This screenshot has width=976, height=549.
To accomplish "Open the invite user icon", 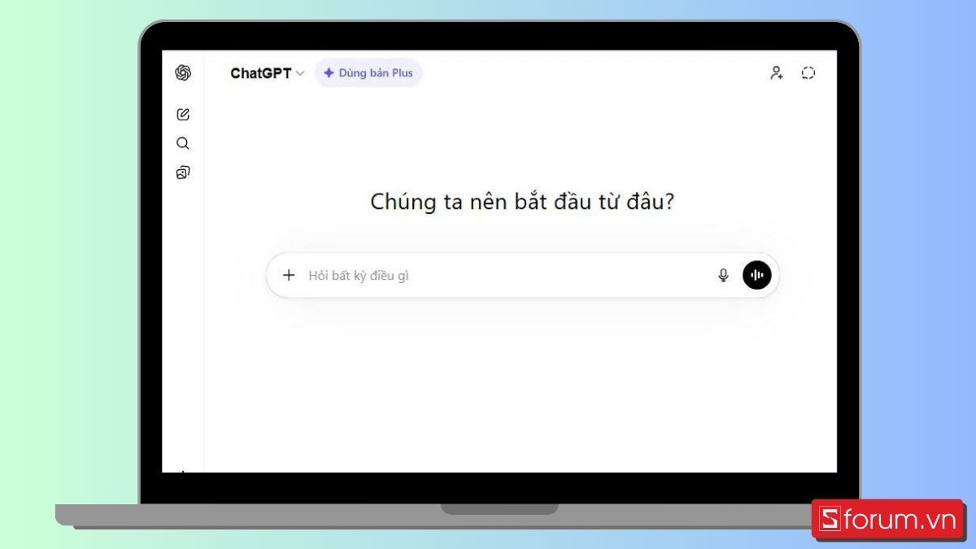I will (776, 72).
